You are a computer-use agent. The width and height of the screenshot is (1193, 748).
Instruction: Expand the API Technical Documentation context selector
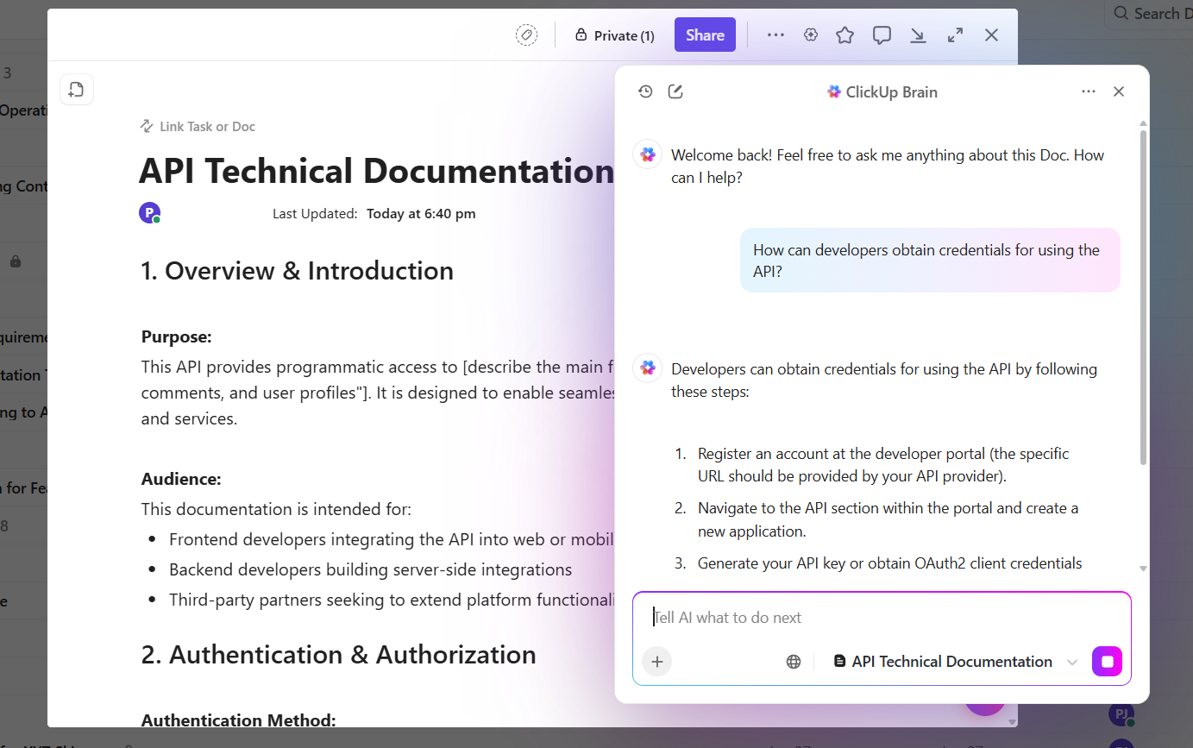click(x=1072, y=661)
